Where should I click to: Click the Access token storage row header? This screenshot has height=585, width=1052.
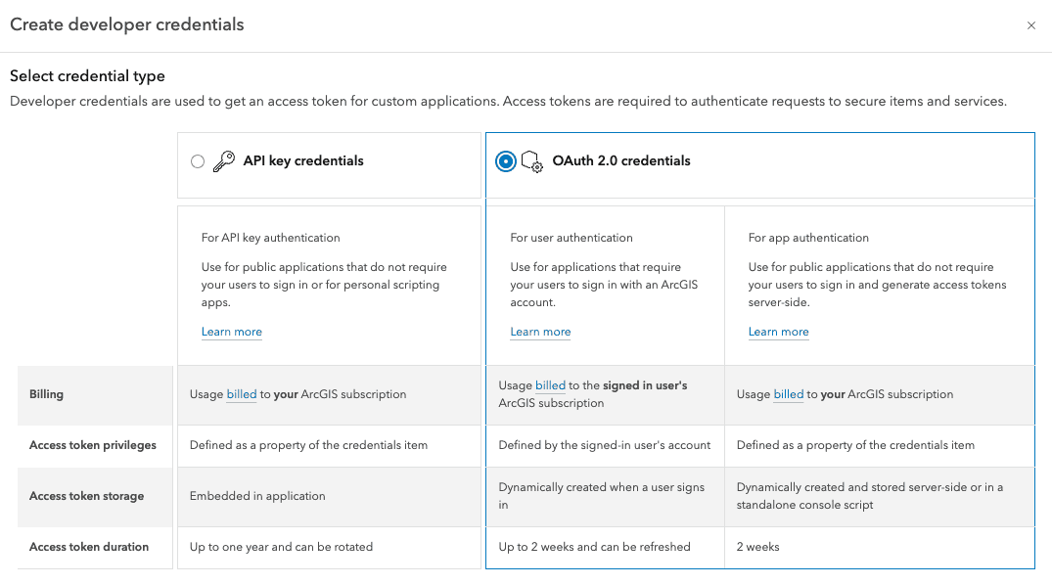(86, 496)
